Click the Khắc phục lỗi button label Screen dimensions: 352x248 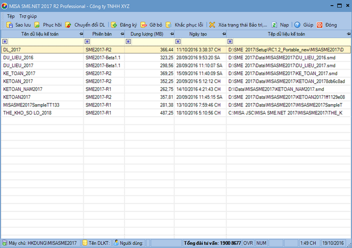(x=189, y=25)
